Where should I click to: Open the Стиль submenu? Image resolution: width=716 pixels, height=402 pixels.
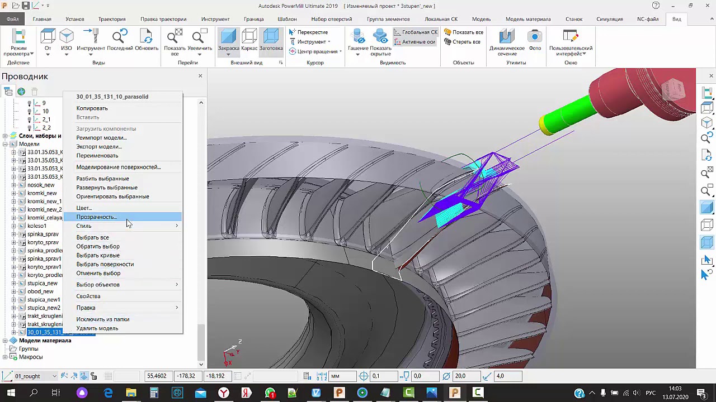coord(128,226)
